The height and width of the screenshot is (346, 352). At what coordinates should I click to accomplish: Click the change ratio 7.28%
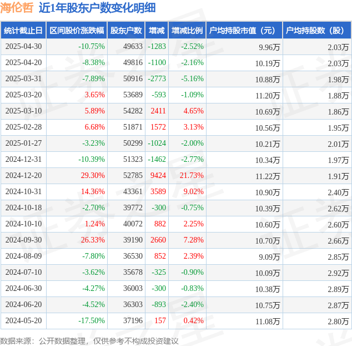point(194,240)
